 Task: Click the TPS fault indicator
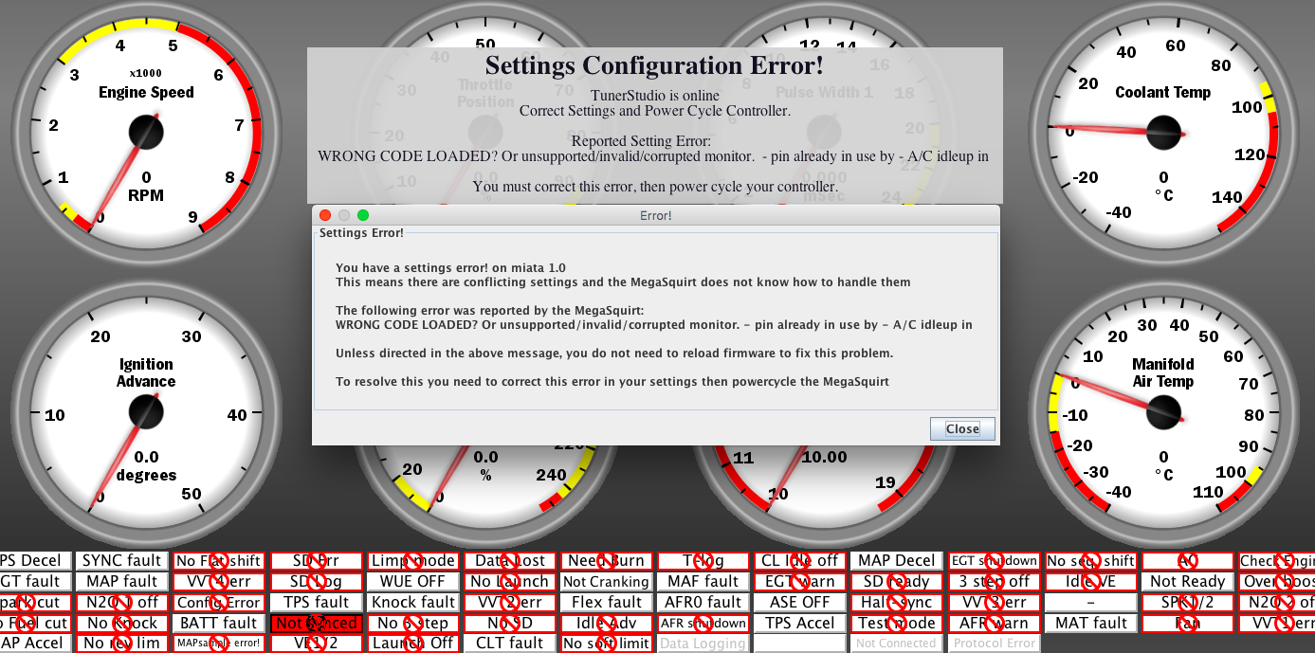[316, 602]
